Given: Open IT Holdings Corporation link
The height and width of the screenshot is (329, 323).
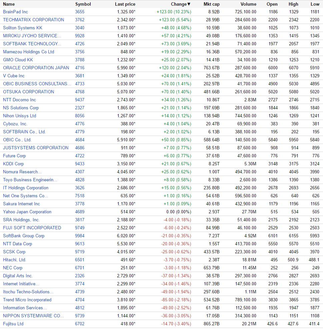Looking at the screenshot, I should 26,188.
